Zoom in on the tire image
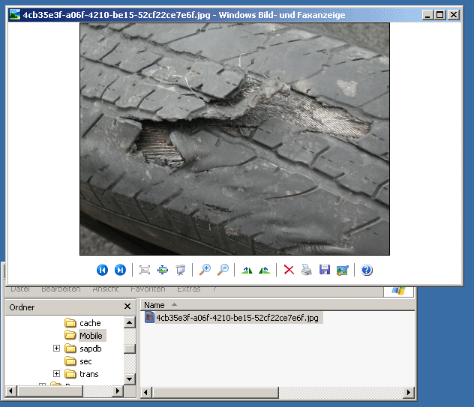 pos(205,270)
